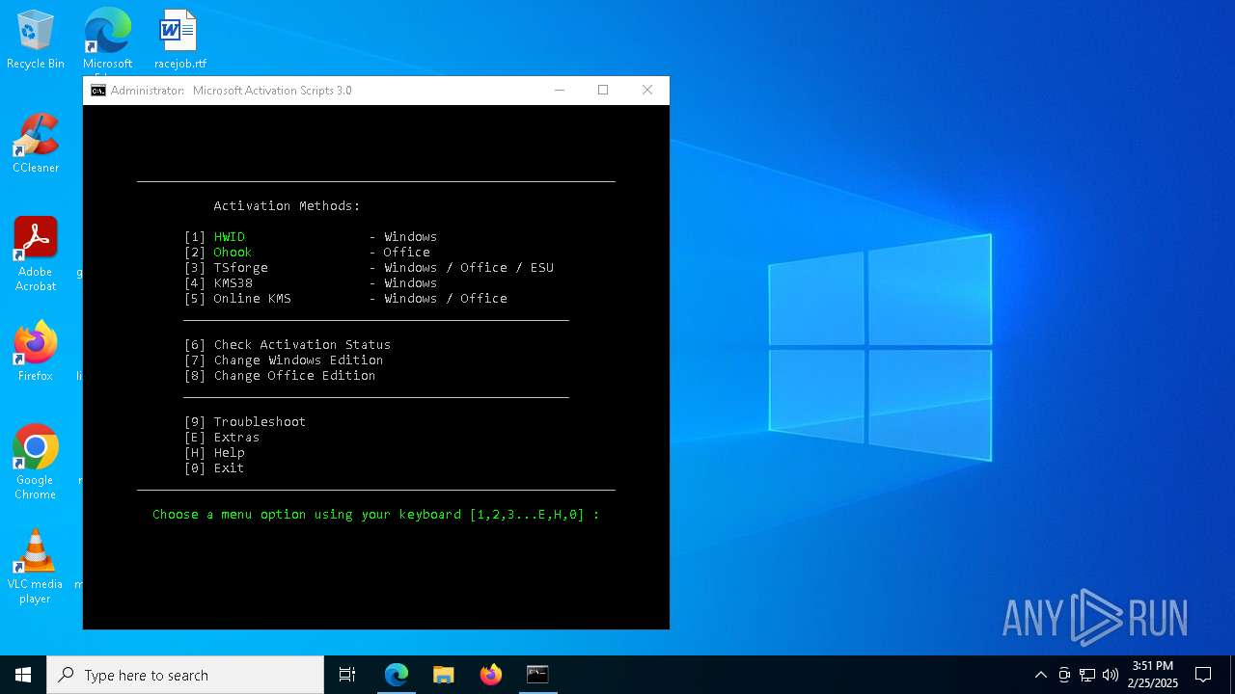Click the Activation Methods heading
The width and height of the screenshot is (1235, 694).
coord(287,206)
